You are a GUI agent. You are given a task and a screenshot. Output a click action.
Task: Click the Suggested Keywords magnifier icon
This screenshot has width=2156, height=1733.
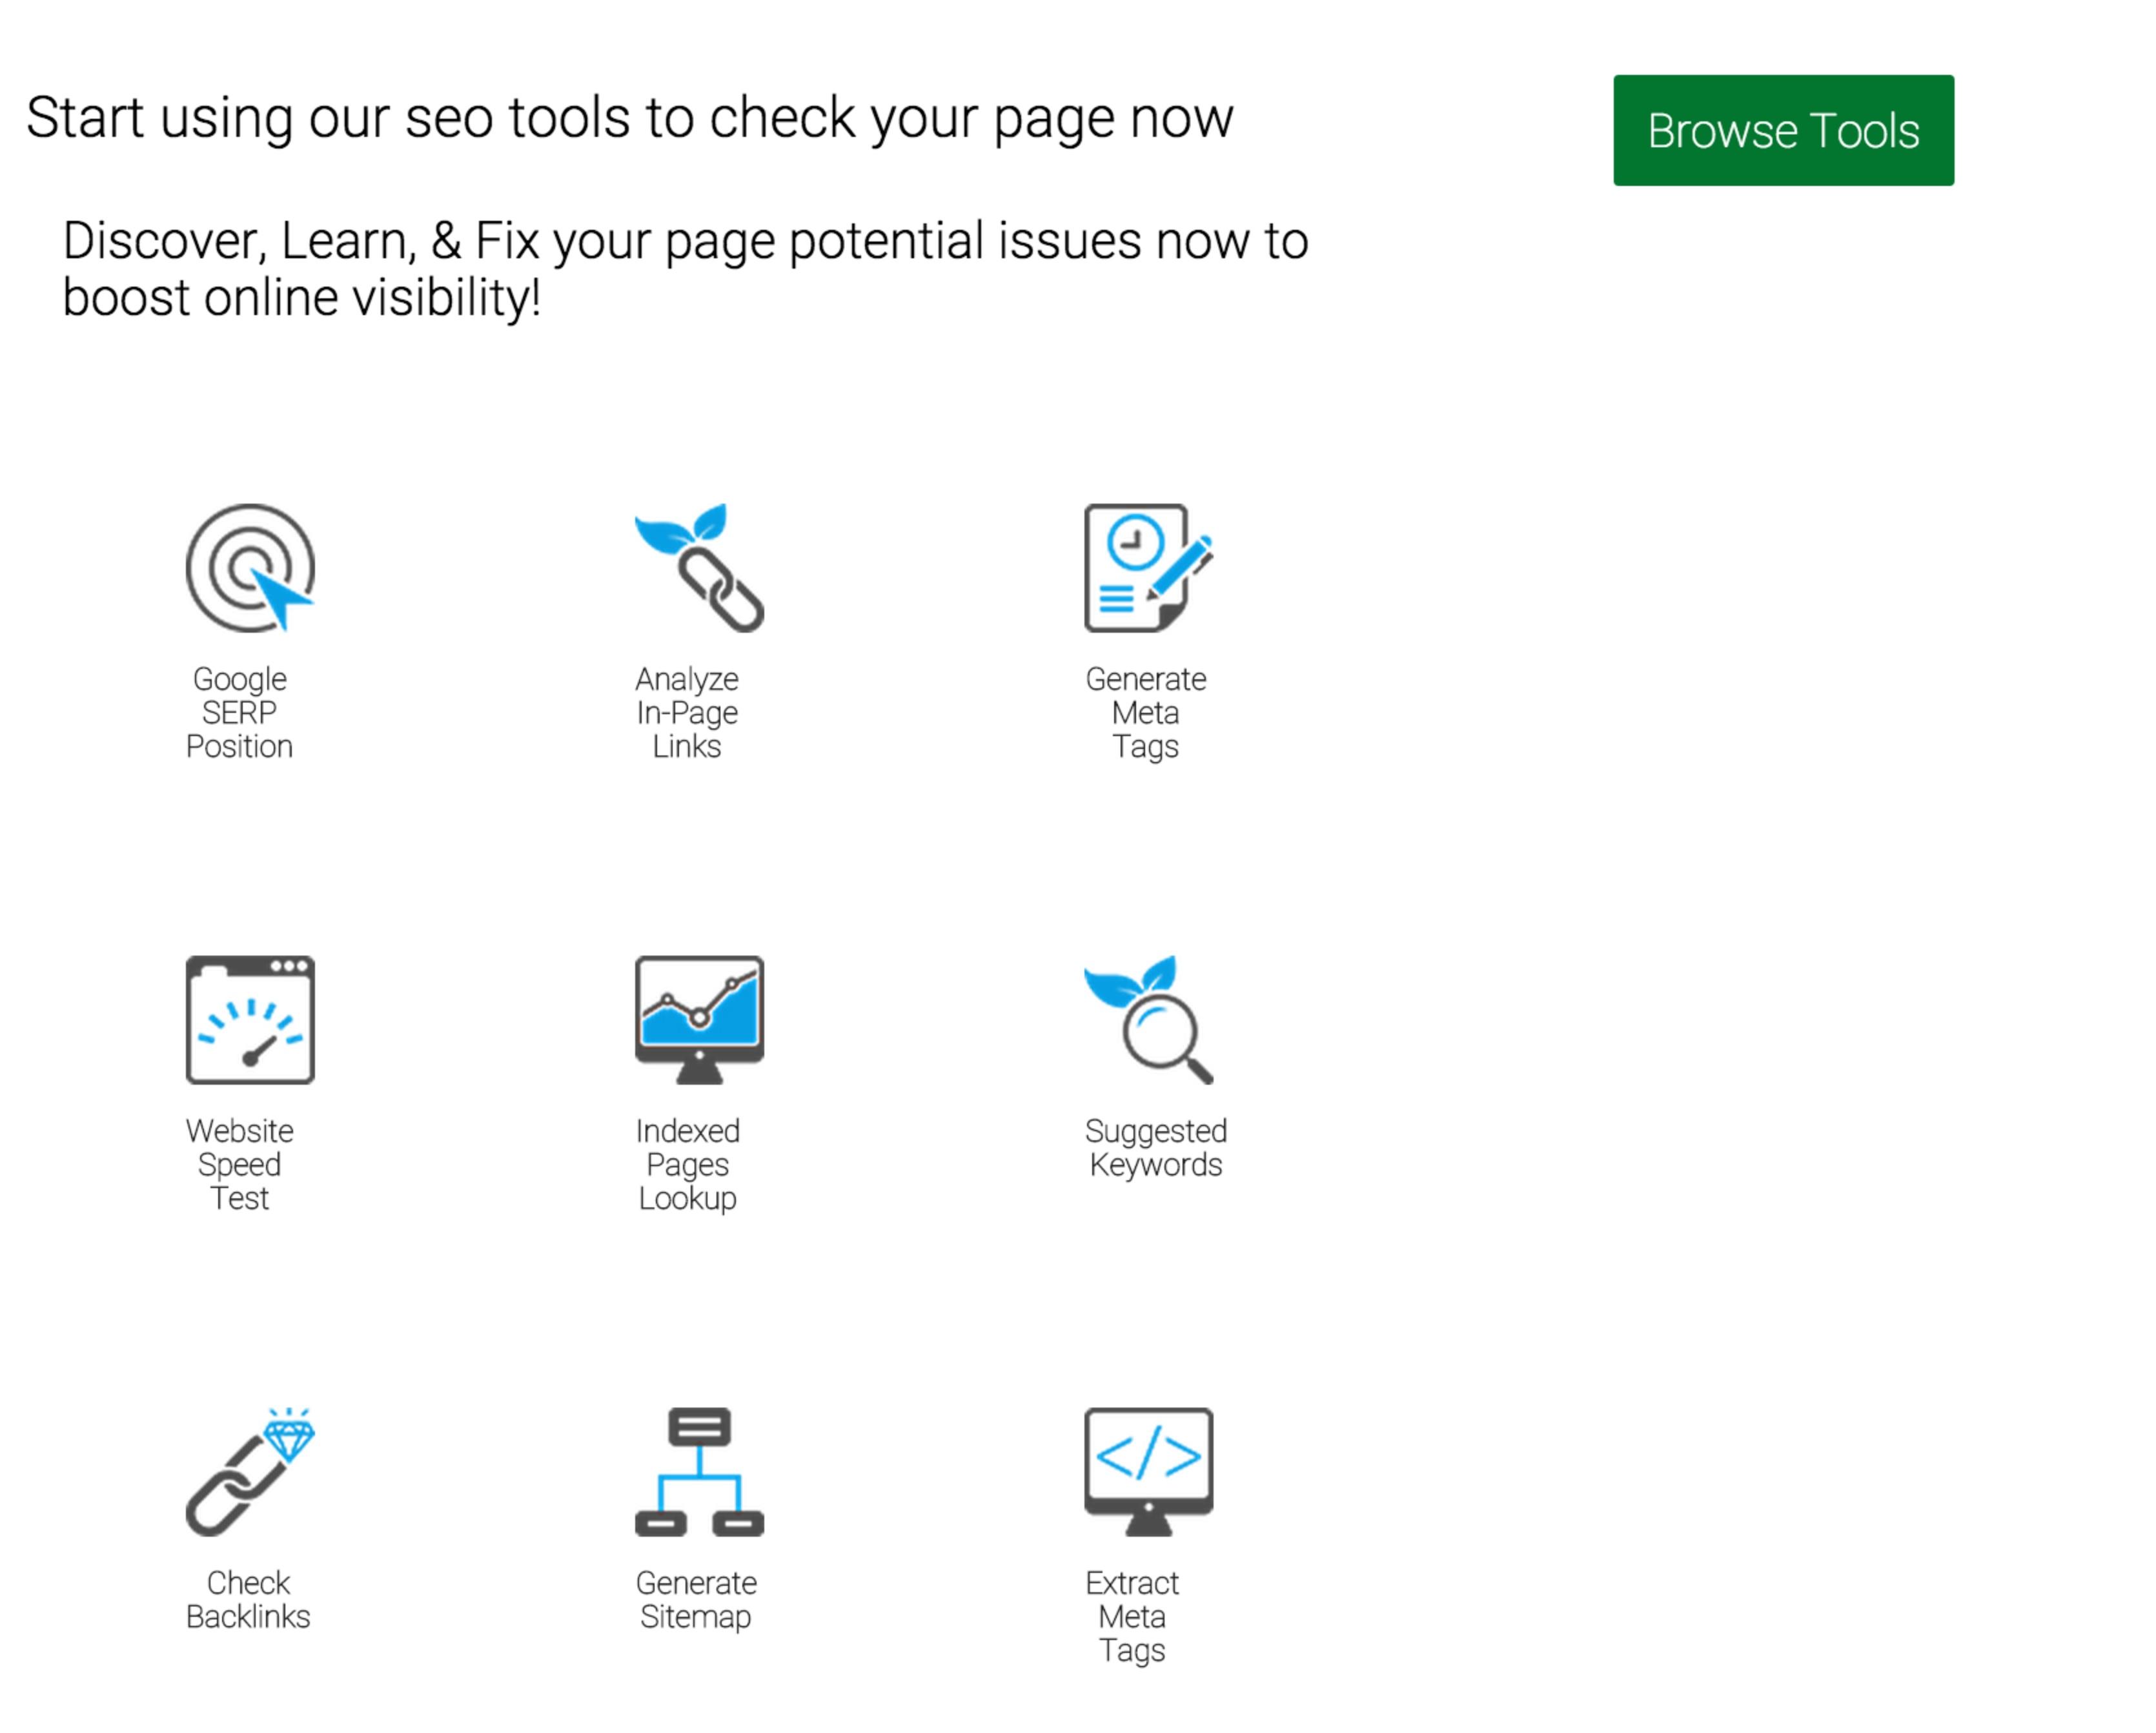(1148, 1020)
